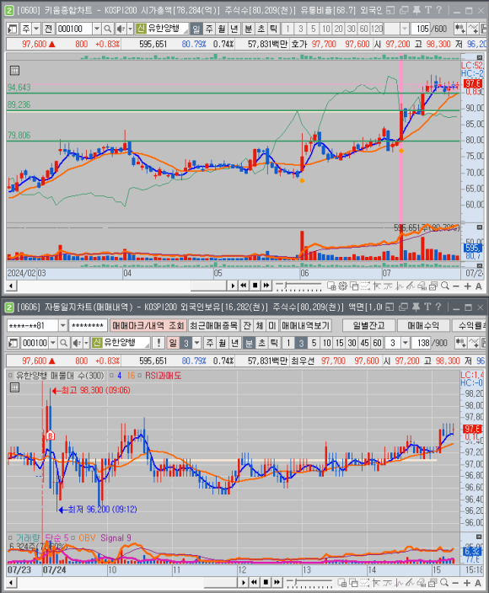Click plus icon in bottom chart's bottom toolbar

coord(468,583)
